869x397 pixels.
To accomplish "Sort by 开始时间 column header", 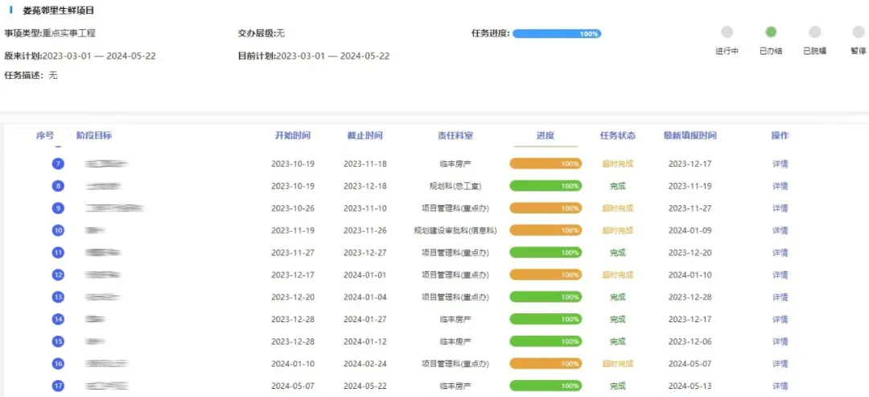I will [x=292, y=135].
